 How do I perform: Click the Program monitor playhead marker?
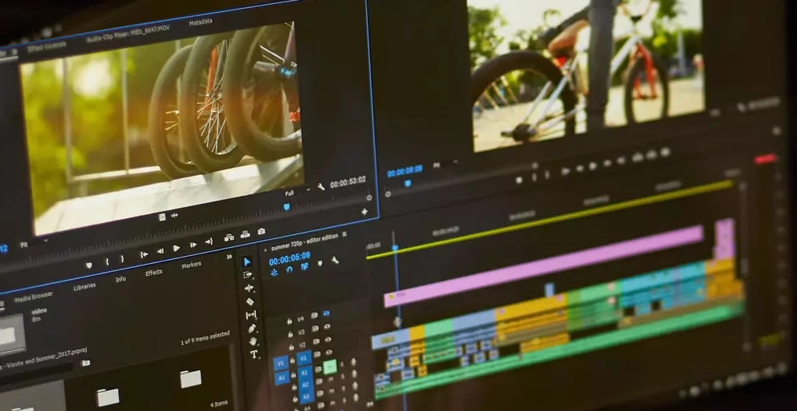click(x=407, y=184)
